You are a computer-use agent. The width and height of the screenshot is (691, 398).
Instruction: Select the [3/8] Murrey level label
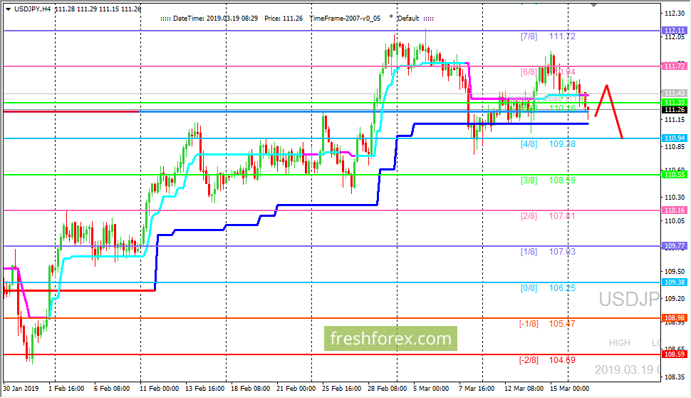pyautogui.click(x=529, y=180)
